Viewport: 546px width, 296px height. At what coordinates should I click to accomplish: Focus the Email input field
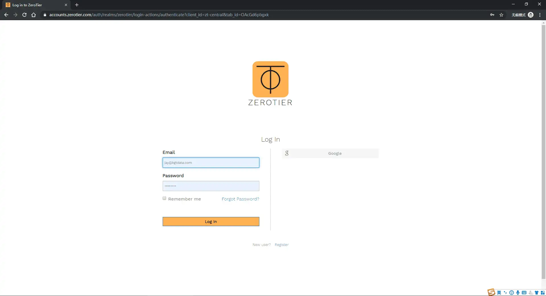point(211,163)
